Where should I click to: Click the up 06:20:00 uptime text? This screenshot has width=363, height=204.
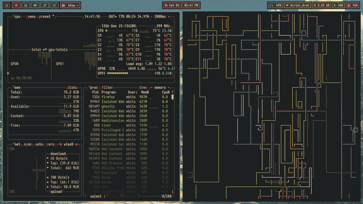click(x=21, y=78)
